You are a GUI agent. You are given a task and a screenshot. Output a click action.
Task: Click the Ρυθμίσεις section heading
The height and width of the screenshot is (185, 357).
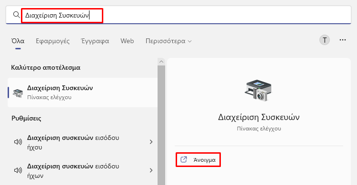click(x=26, y=119)
